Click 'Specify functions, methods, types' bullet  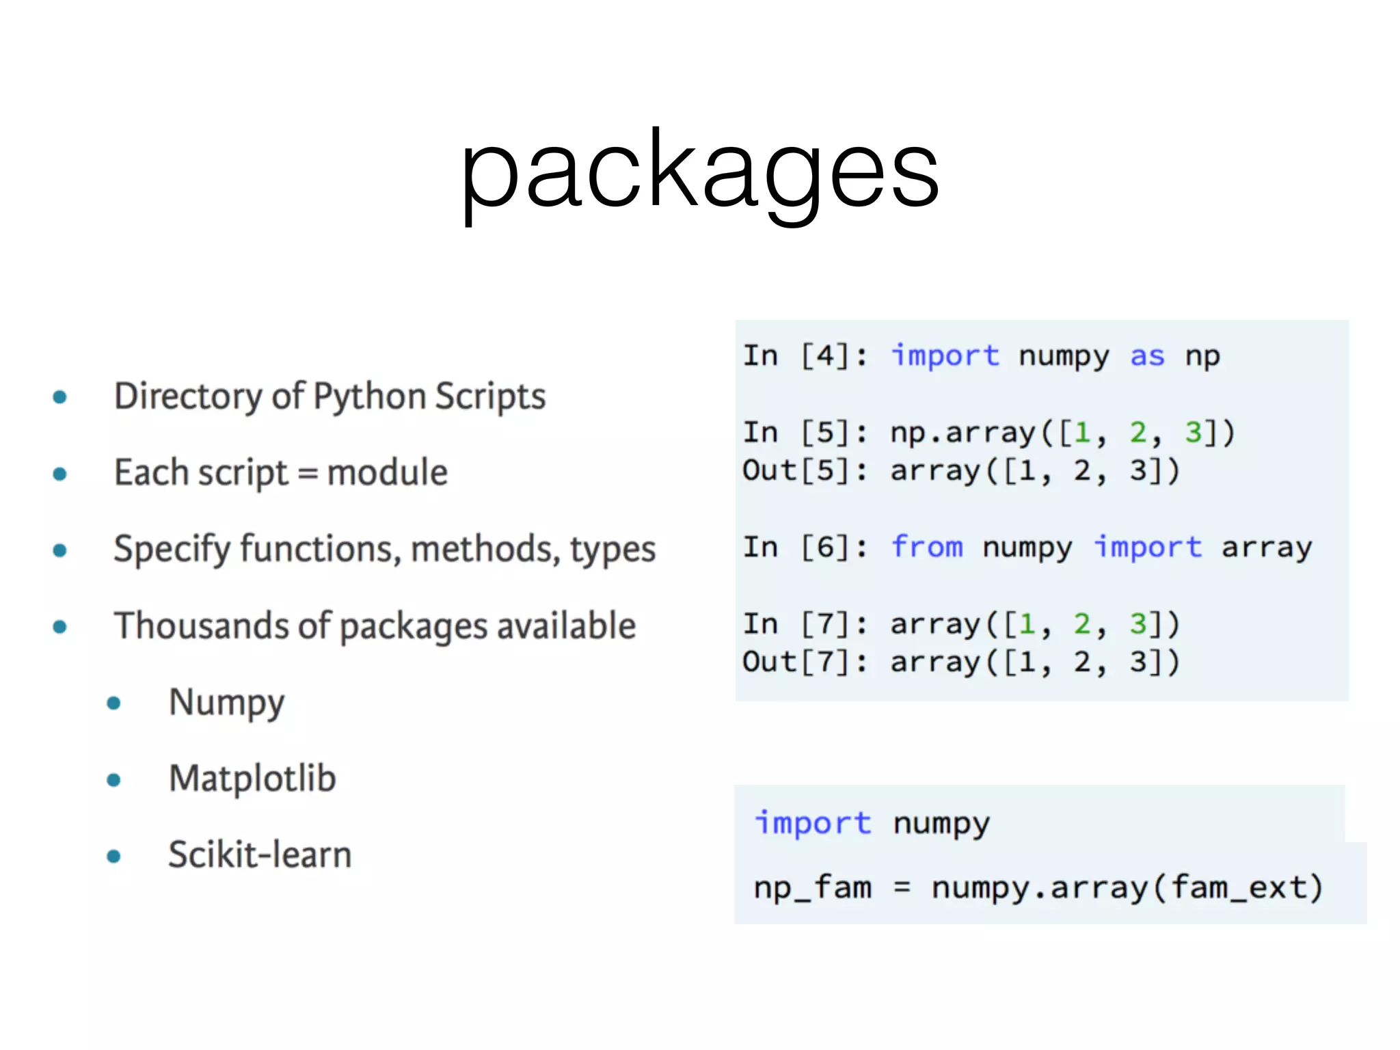coord(385,550)
